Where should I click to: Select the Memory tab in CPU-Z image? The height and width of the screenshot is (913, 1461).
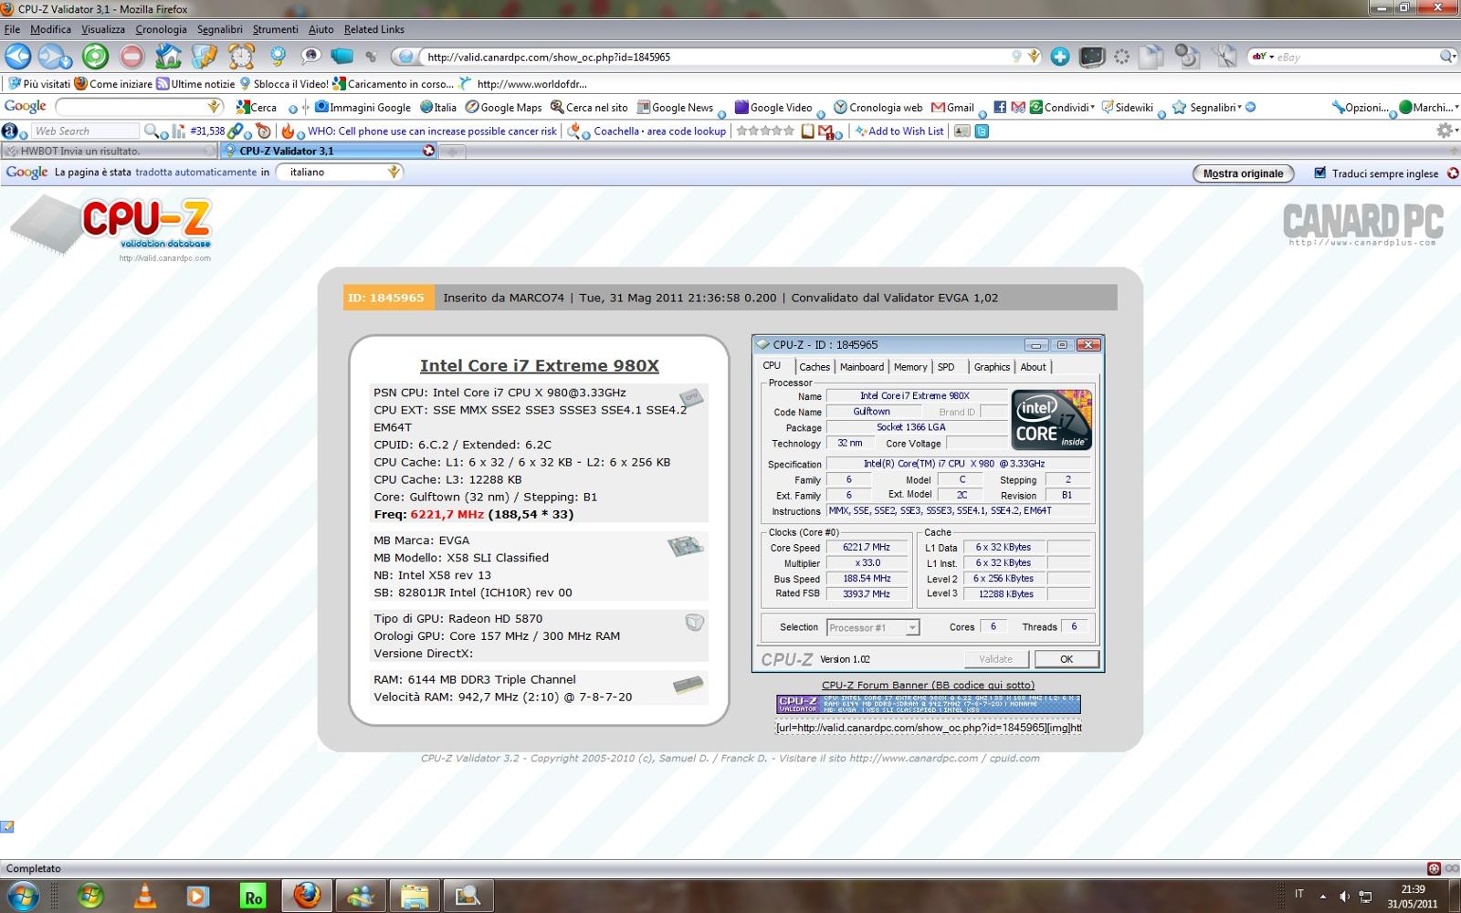pyautogui.click(x=910, y=367)
